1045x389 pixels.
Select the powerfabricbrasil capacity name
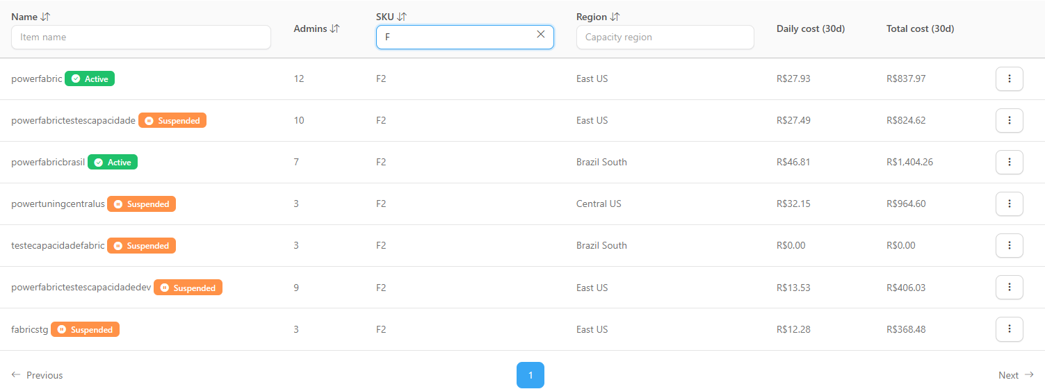(x=48, y=162)
